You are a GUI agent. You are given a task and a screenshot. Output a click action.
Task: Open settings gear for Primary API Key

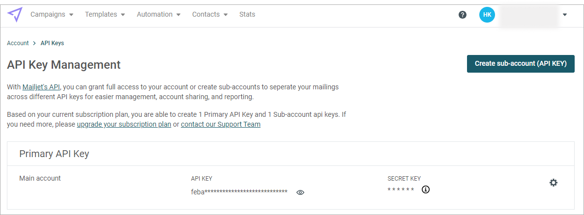[554, 183]
